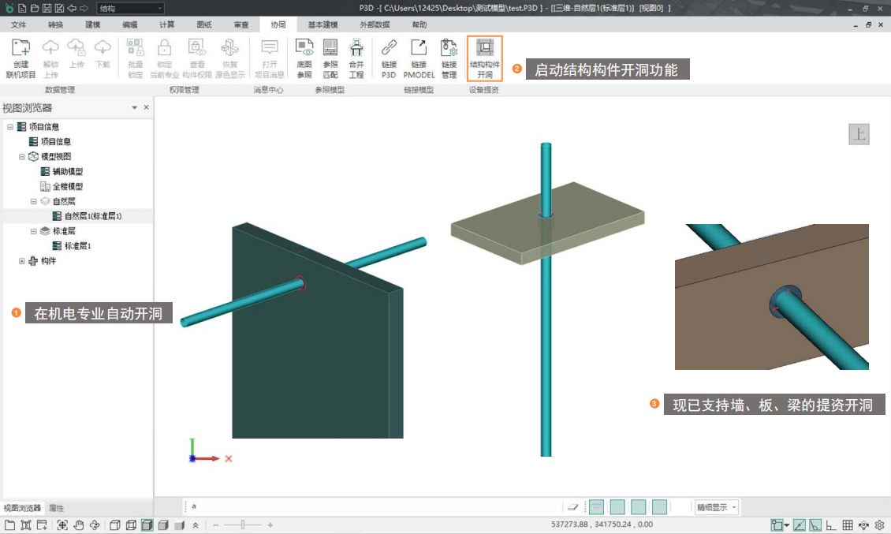
Task: Click the 合并工程 icon
Action: pos(356,58)
